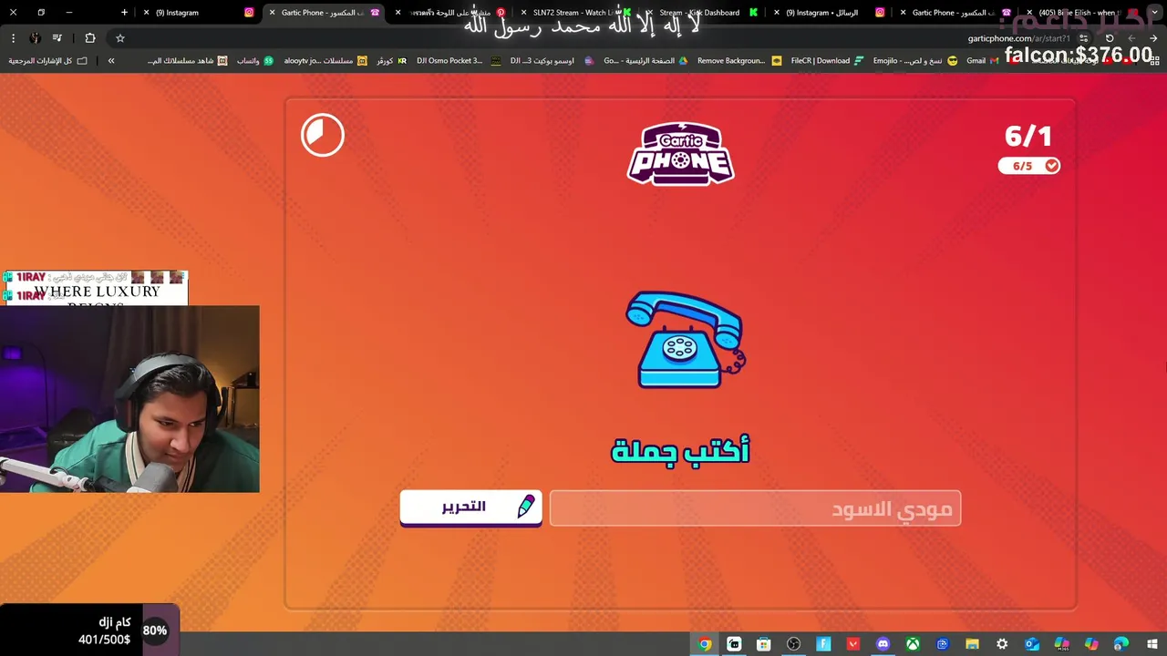The image size is (1167, 656).
Task: Open site information icon beside the URL
Action: (x=1083, y=38)
